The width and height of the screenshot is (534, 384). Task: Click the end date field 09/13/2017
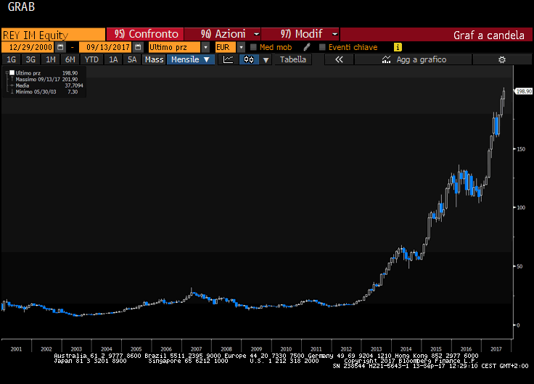click(106, 47)
